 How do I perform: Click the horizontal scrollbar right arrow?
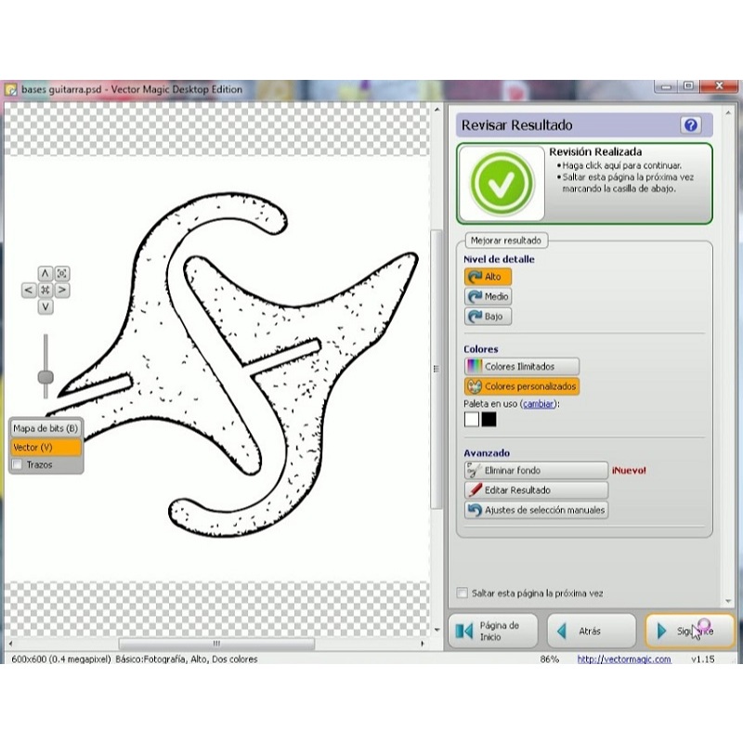pyautogui.click(x=423, y=644)
